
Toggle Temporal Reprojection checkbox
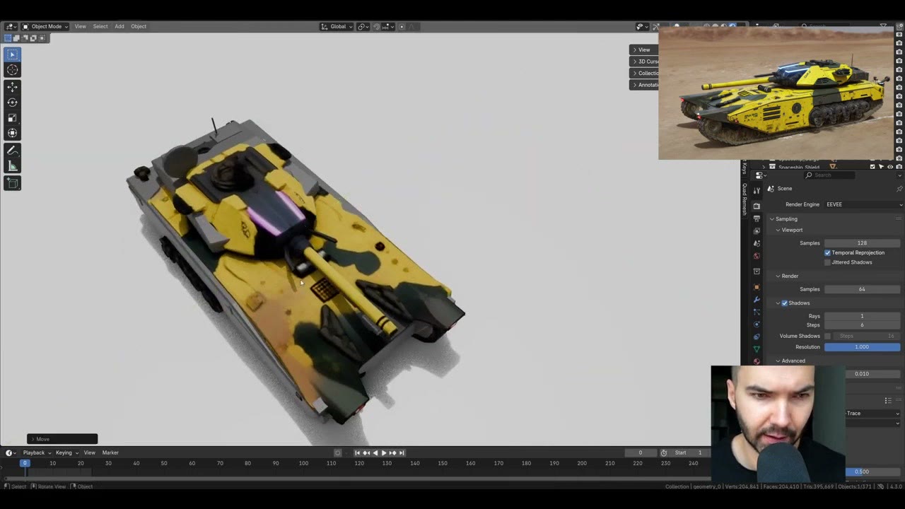click(x=827, y=252)
